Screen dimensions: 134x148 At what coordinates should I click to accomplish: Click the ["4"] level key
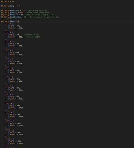[x=7, y=50]
